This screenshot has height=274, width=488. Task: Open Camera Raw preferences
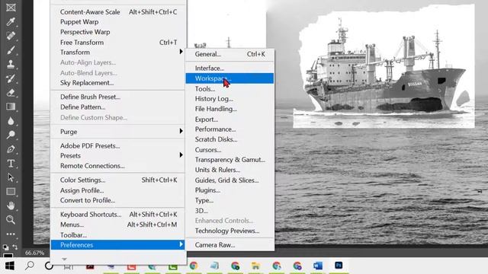point(230,245)
